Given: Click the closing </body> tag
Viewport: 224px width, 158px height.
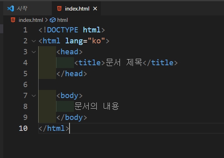Looking at the screenshot, I should coord(72,117).
